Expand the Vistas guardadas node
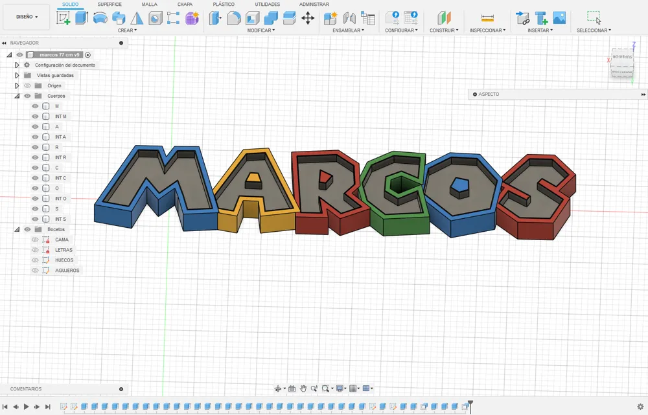 17,76
